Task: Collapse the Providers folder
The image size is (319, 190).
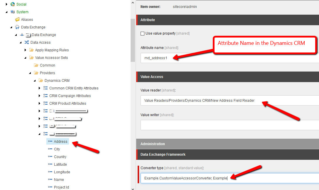Action: [30, 73]
